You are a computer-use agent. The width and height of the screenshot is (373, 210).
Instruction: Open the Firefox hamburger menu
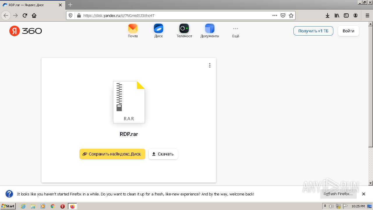(367, 15)
